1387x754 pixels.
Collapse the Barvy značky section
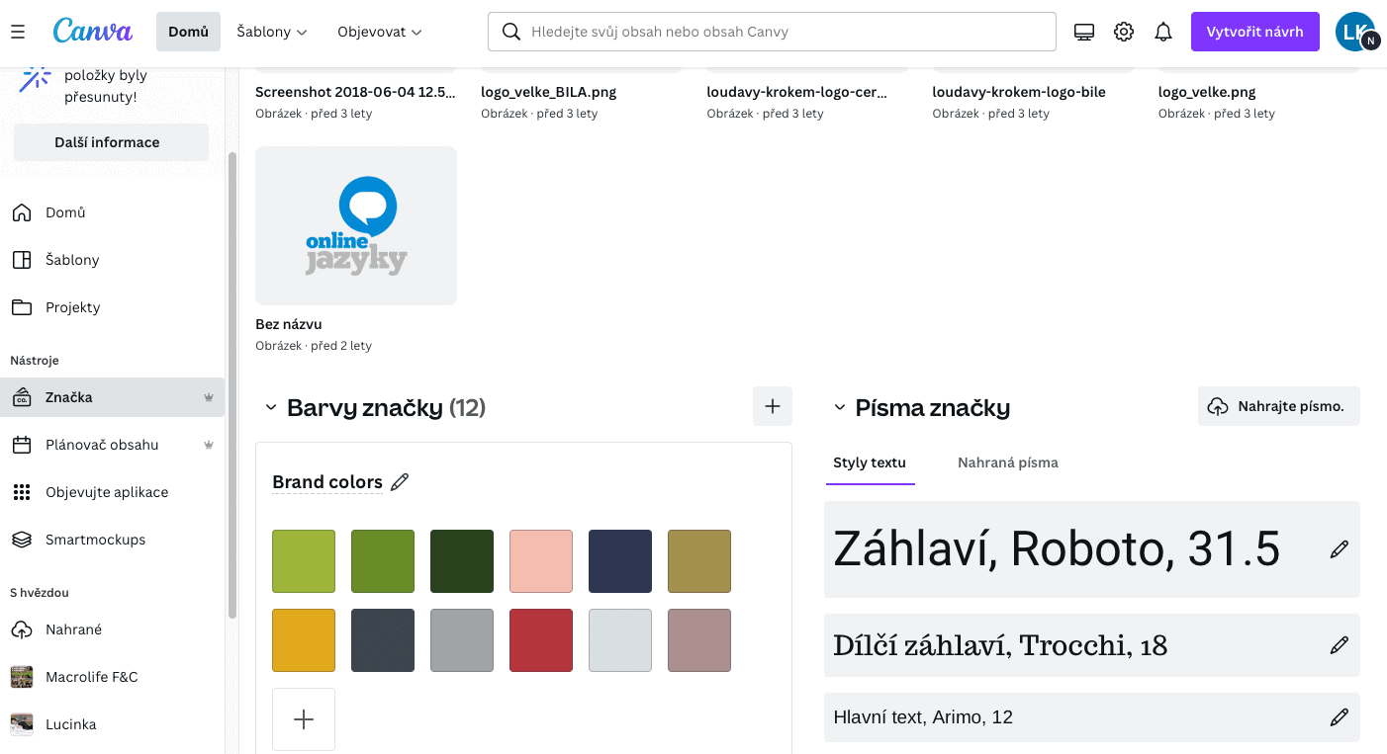(x=270, y=408)
